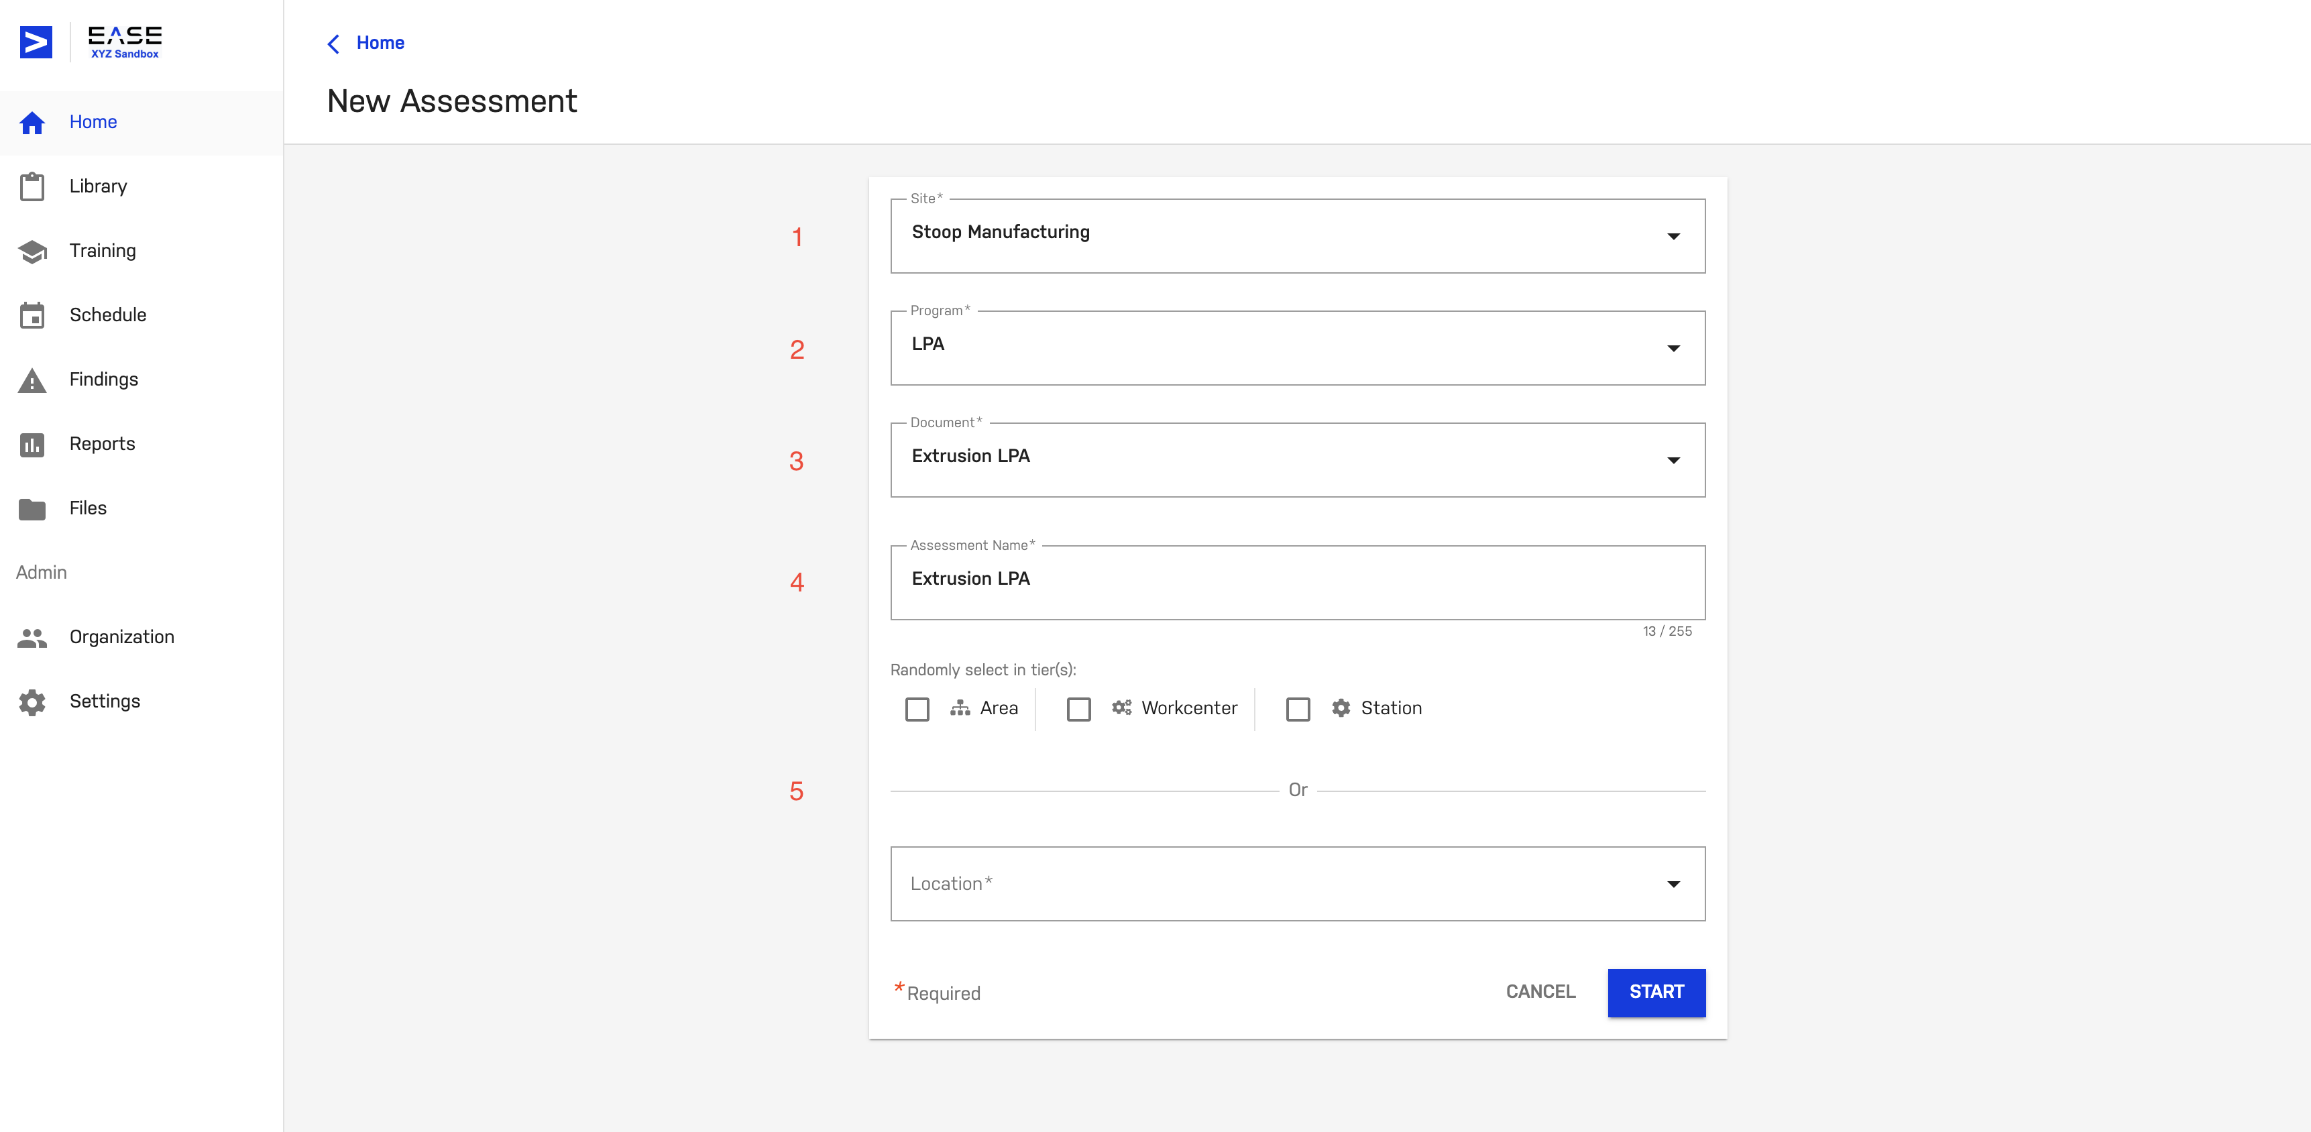Image resolution: width=2311 pixels, height=1132 pixels.
Task: Click the Training graduation cap icon
Action: tap(32, 251)
